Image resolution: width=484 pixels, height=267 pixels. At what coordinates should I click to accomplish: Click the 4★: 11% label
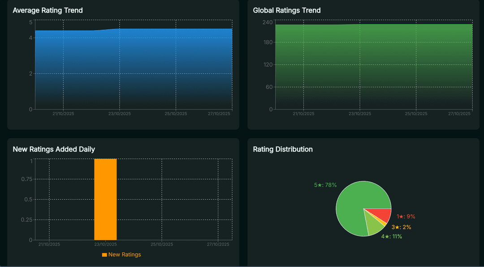coord(391,236)
